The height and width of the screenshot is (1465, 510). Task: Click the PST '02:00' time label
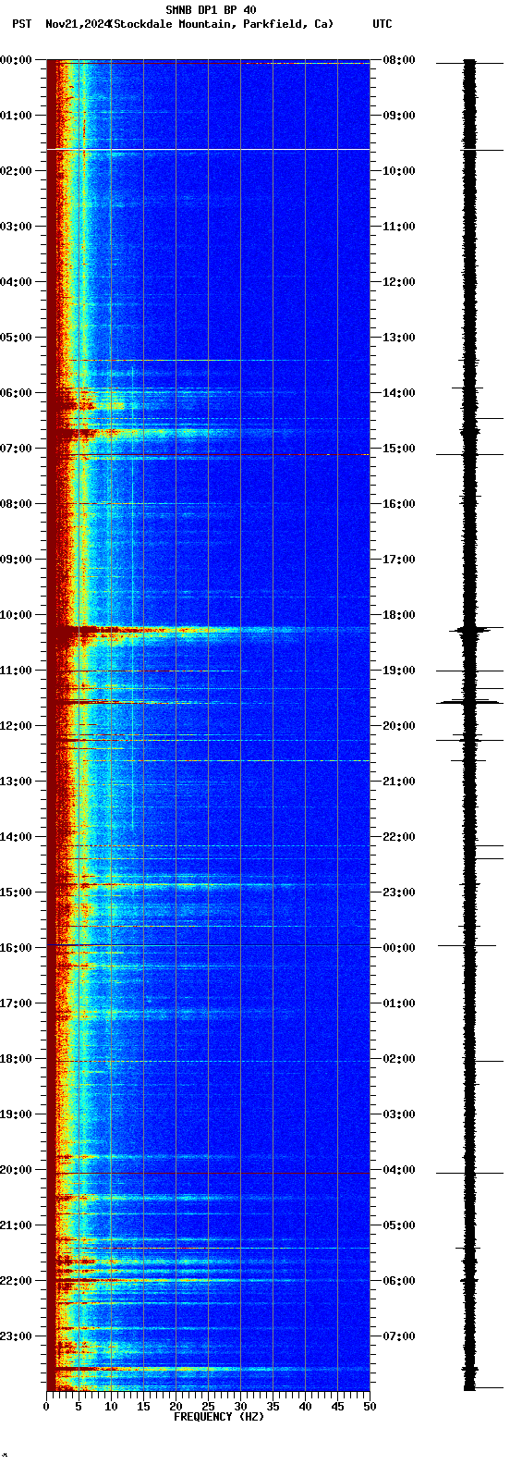16,171
